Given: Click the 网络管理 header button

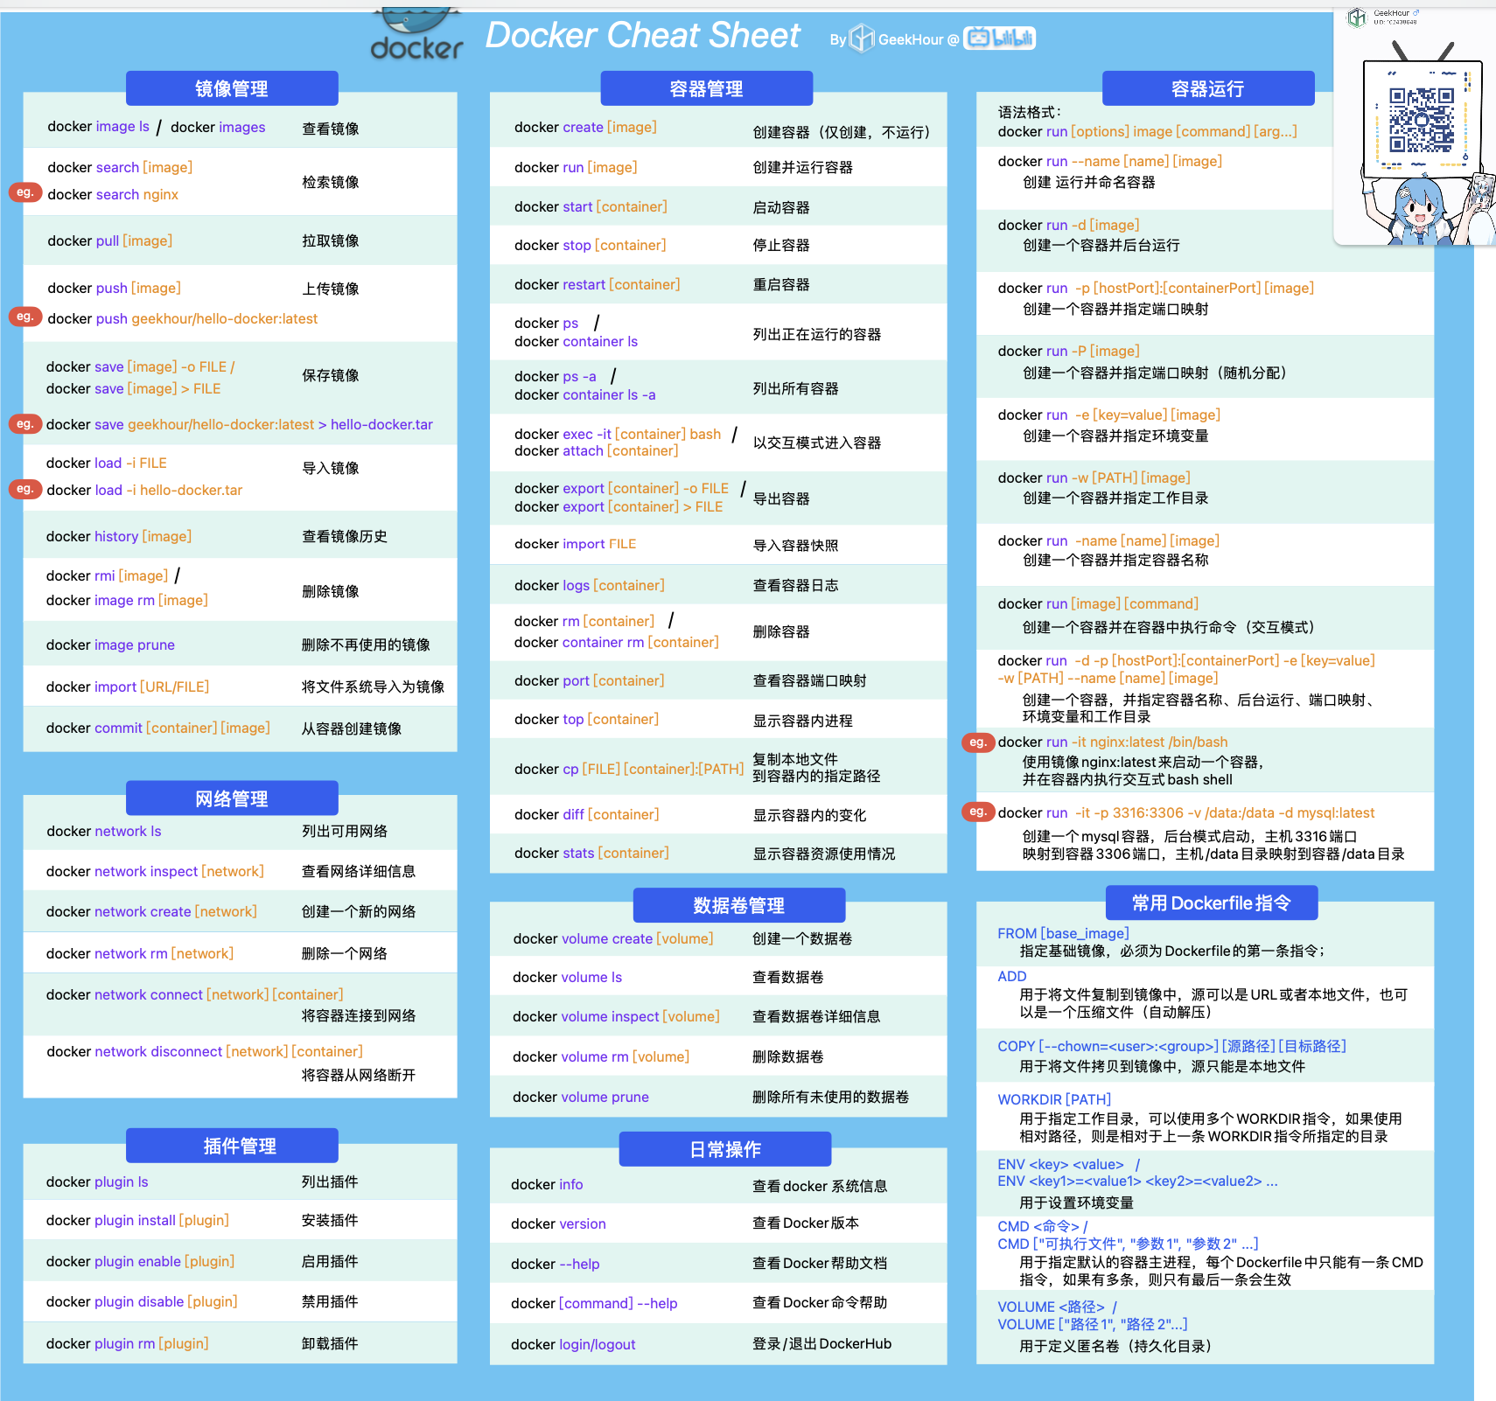Looking at the screenshot, I should 232,798.
